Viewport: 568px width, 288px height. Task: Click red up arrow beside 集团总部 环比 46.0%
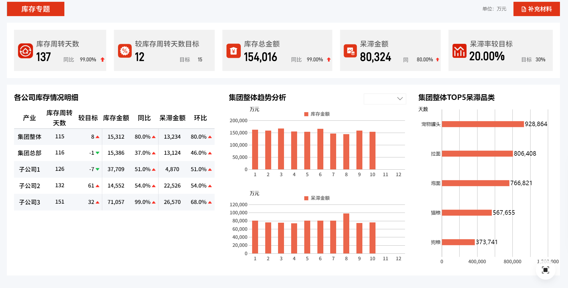210,153
